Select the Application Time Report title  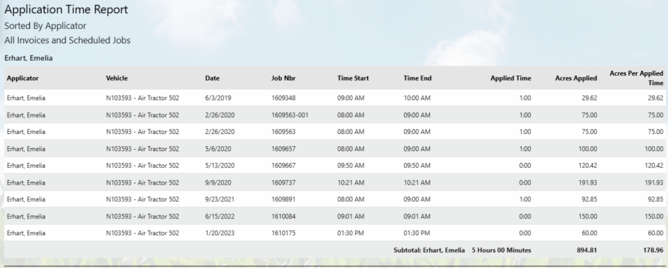[66, 9]
